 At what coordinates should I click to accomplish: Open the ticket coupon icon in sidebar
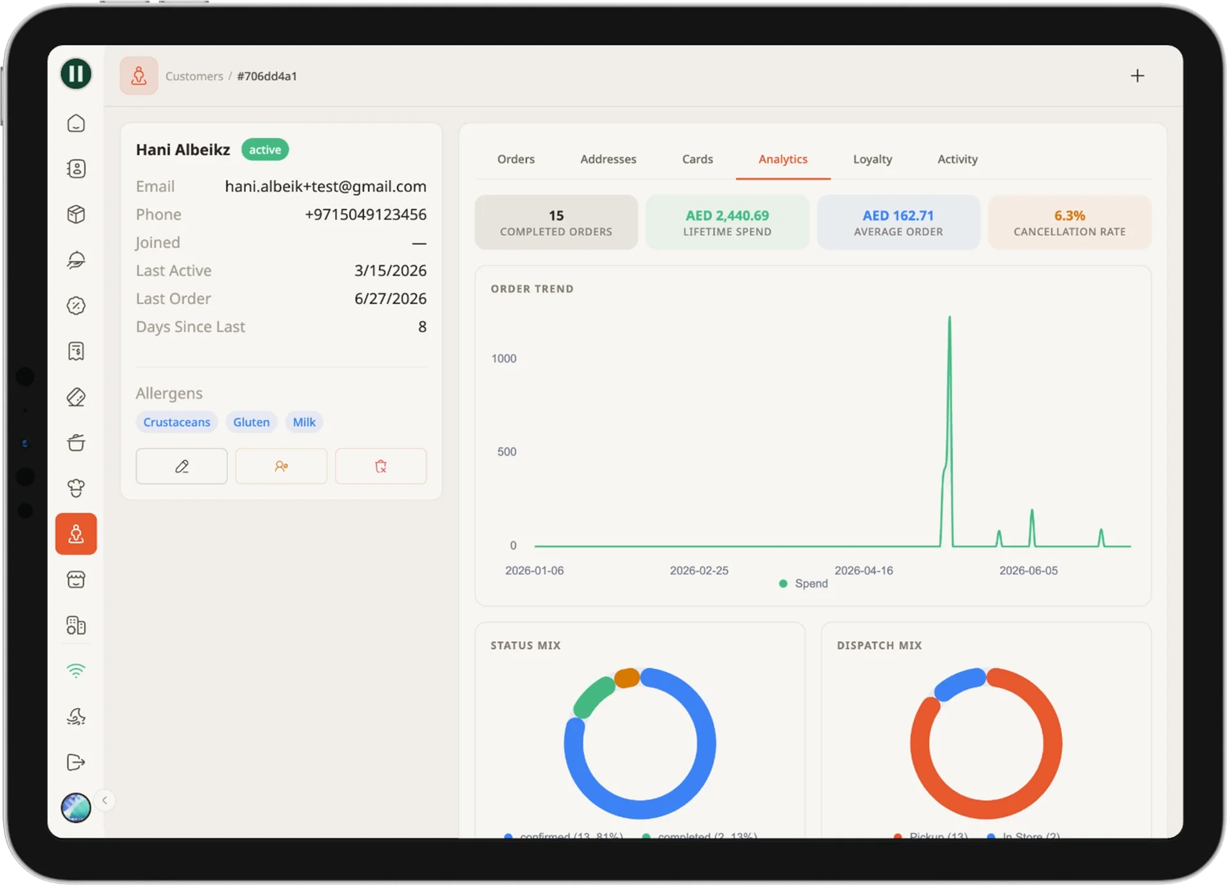pos(76,397)
